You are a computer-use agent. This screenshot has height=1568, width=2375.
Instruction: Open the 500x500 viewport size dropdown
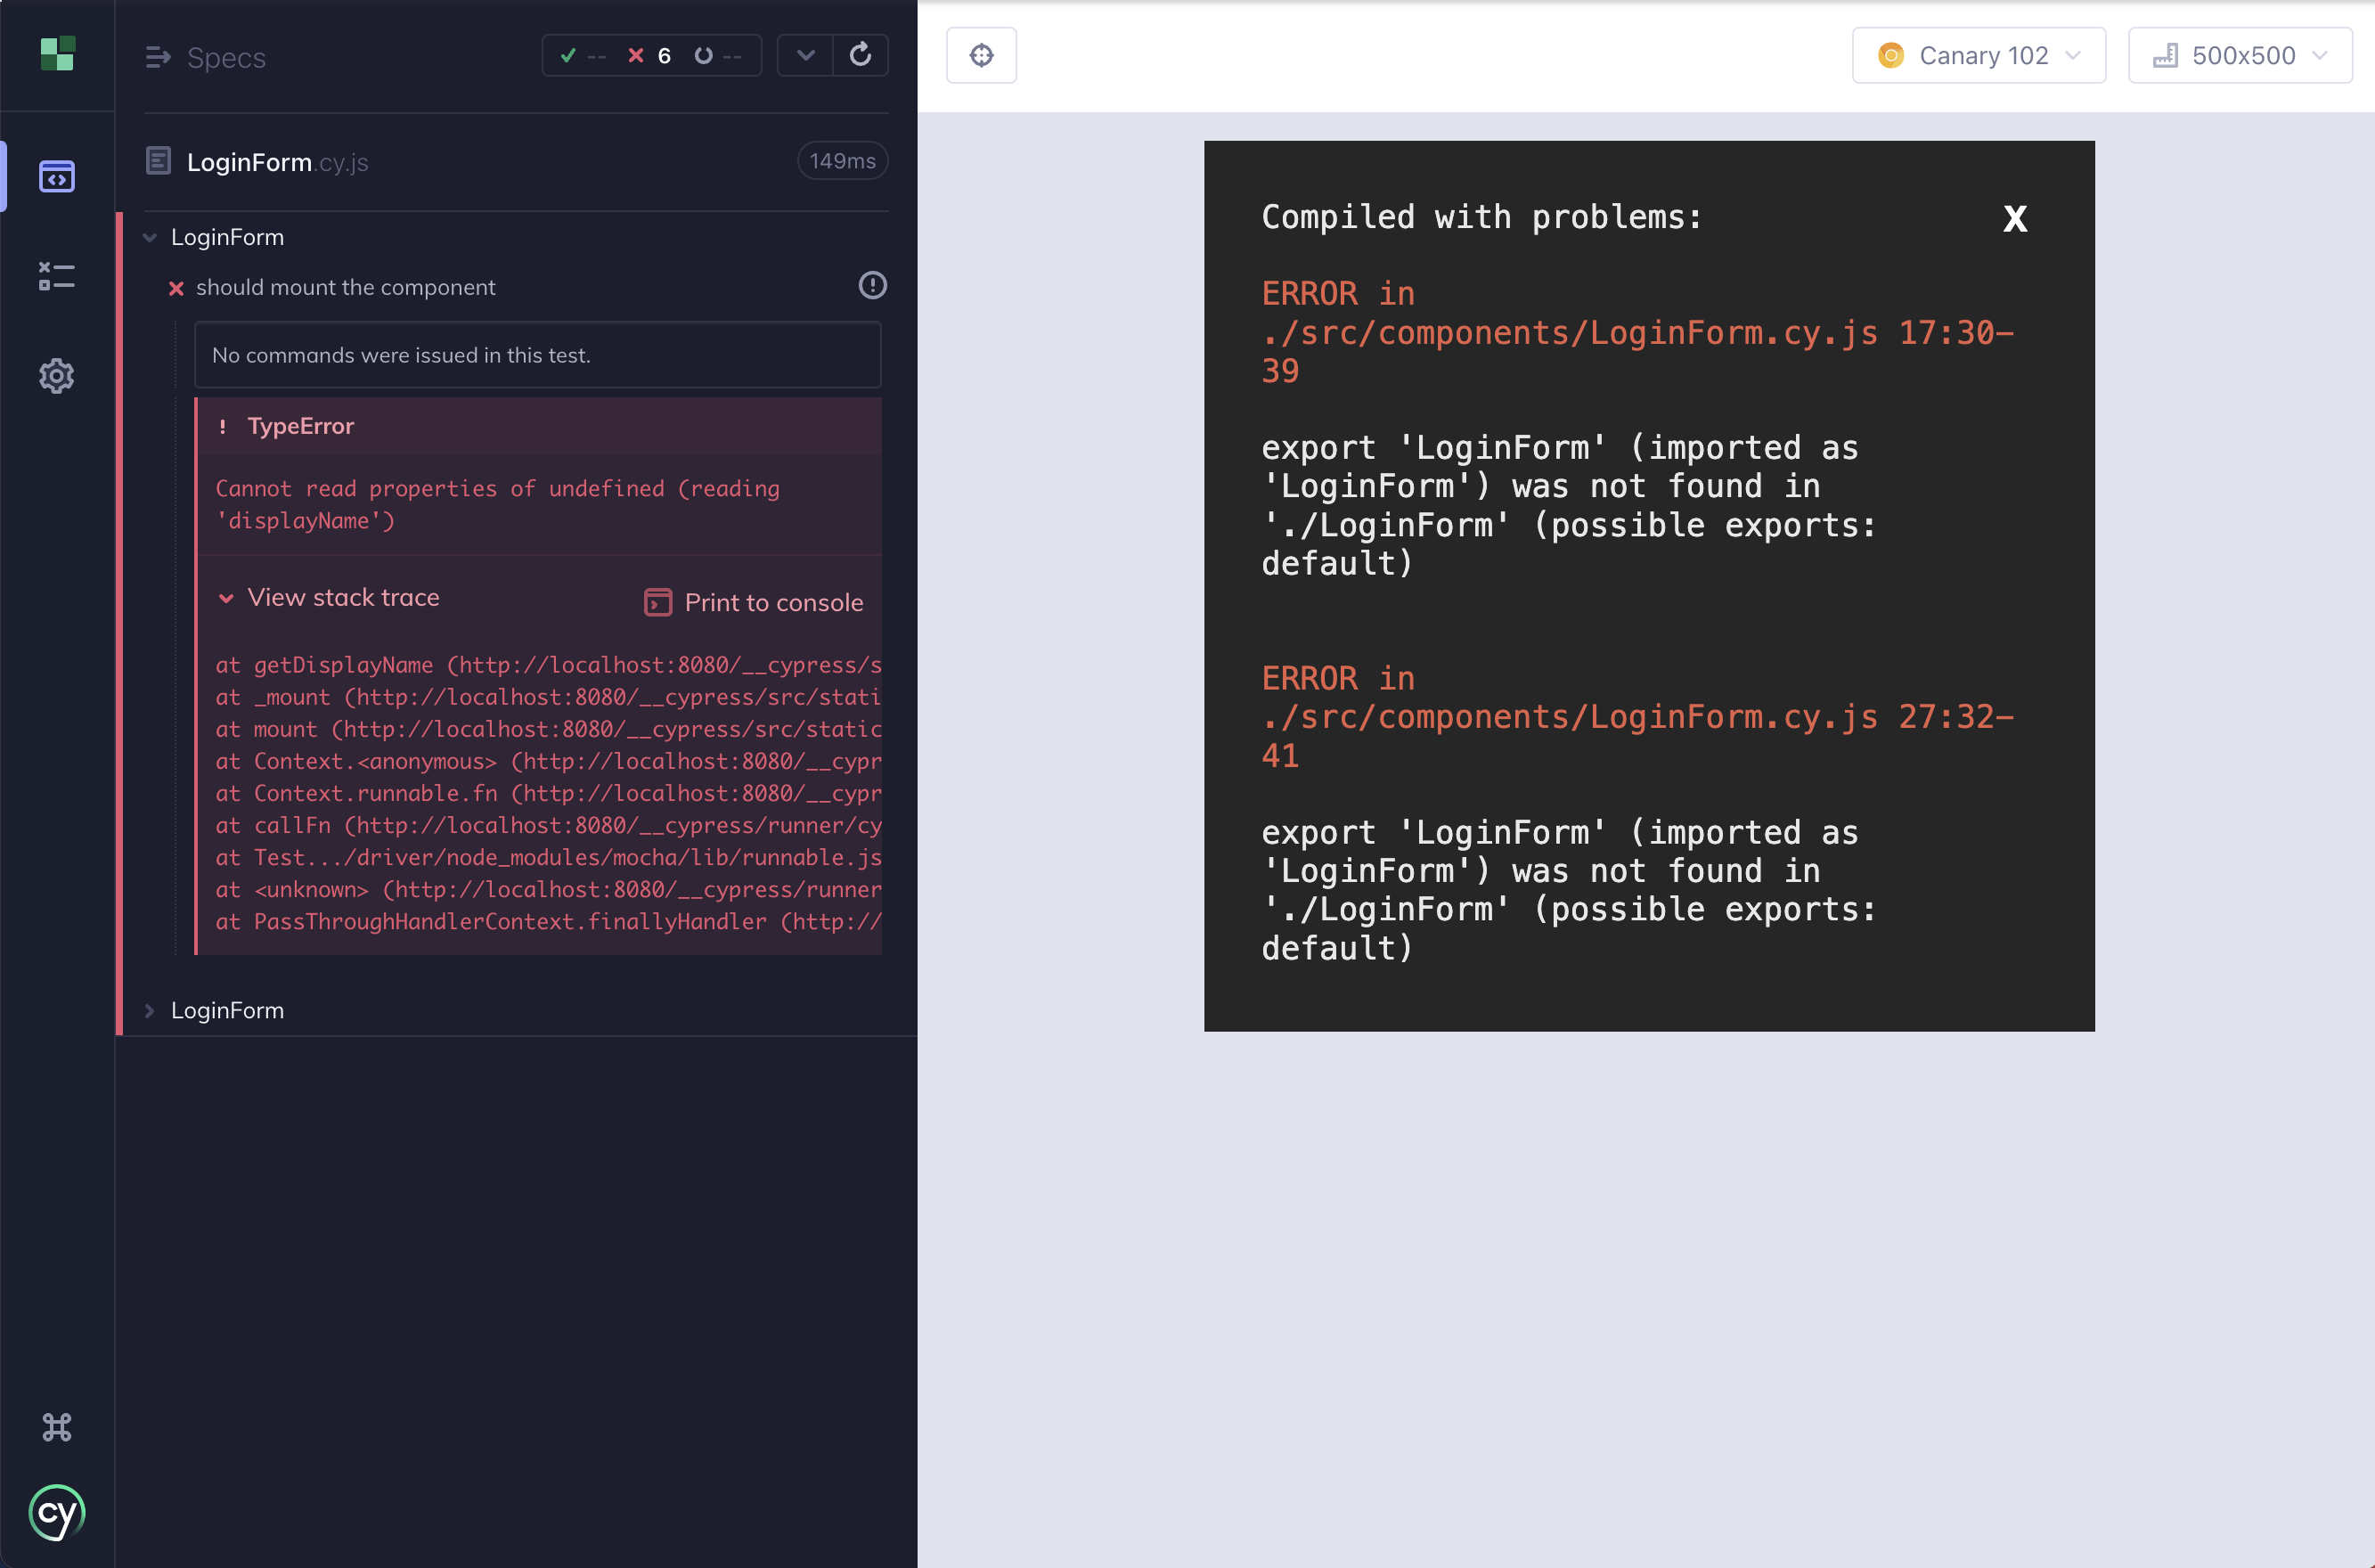tap(2240, 55)
